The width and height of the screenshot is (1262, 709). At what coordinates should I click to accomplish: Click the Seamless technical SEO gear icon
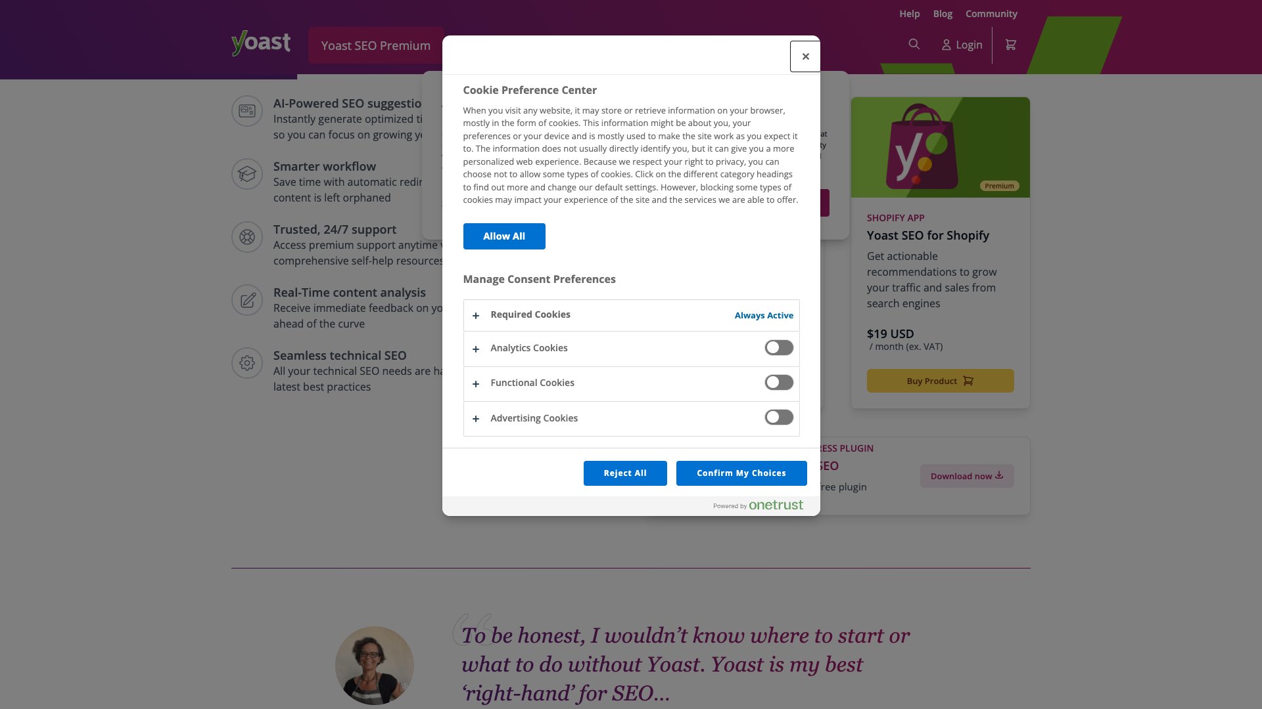tap(246, 363)
